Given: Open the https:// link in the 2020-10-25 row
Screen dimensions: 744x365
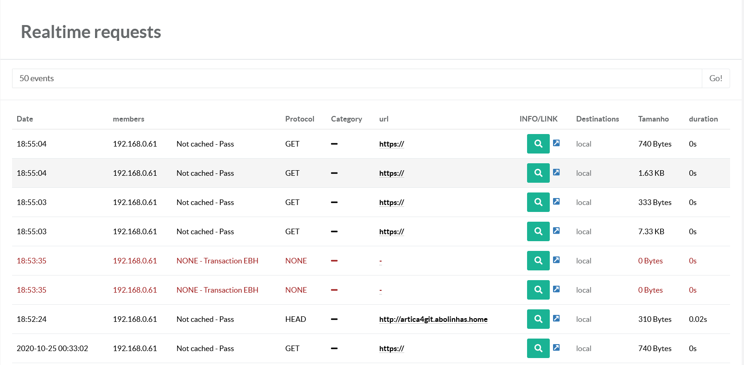Looking at the screenshot, I should (x=392, y=348).
